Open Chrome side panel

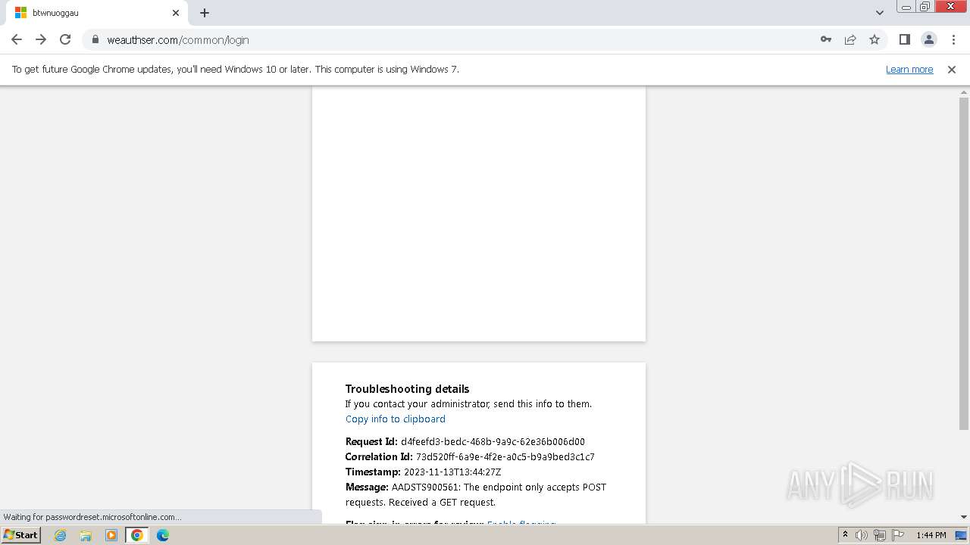point(904,39)
